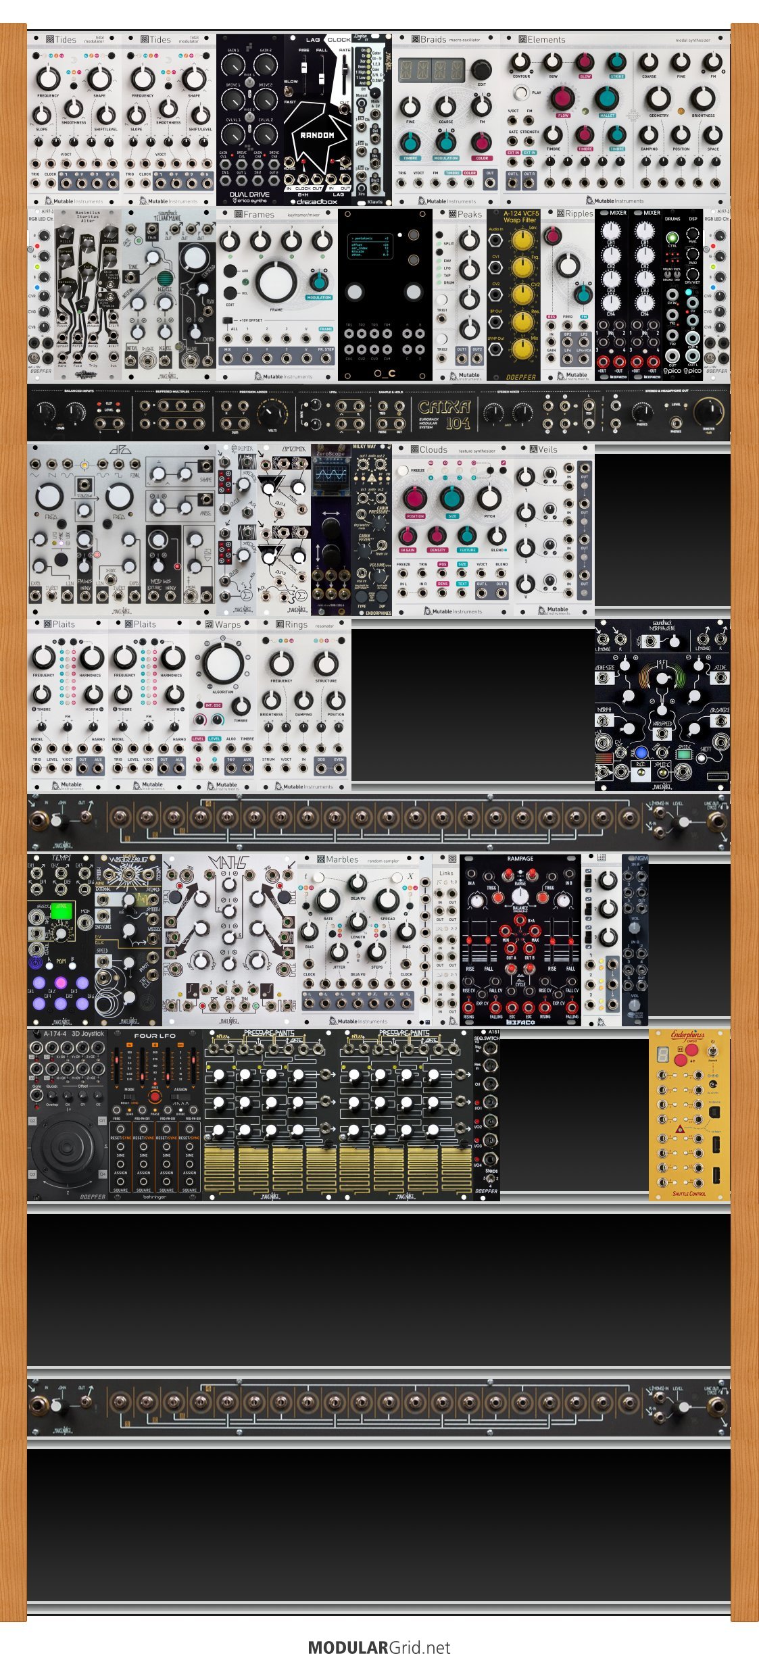759x1662 pixels.
Task: Select the Maths module
Action: 230,940
